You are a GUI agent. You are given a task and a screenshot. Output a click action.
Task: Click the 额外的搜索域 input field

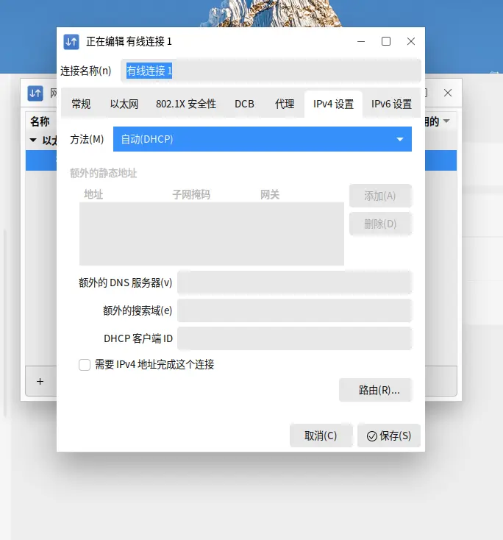click(294, 310)
